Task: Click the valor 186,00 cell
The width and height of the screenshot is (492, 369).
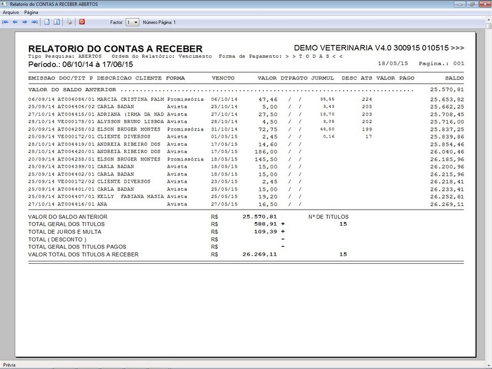Action: (266, 152)
